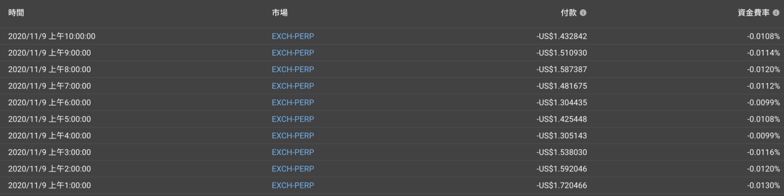Click the 市場 column header

pyautogui.click(x=280, y=13)
